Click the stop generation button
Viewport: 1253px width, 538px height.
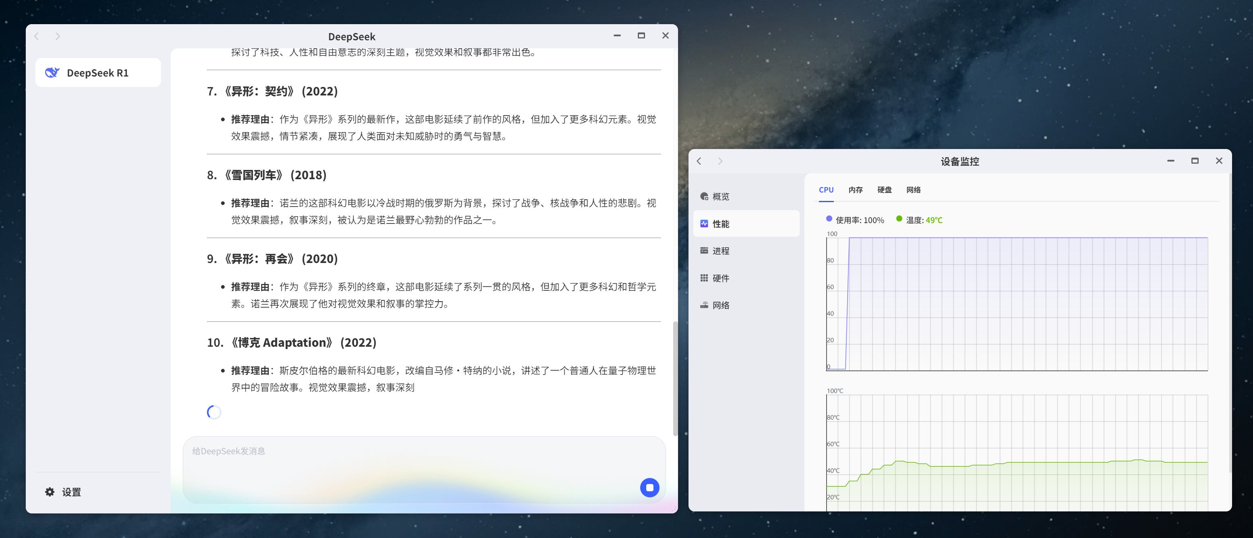coord(649,487)
